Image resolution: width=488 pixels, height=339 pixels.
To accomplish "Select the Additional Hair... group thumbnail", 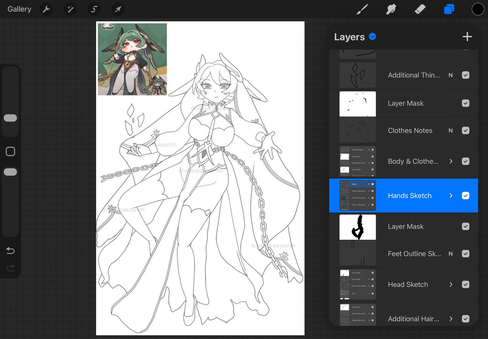I will 357,314.
